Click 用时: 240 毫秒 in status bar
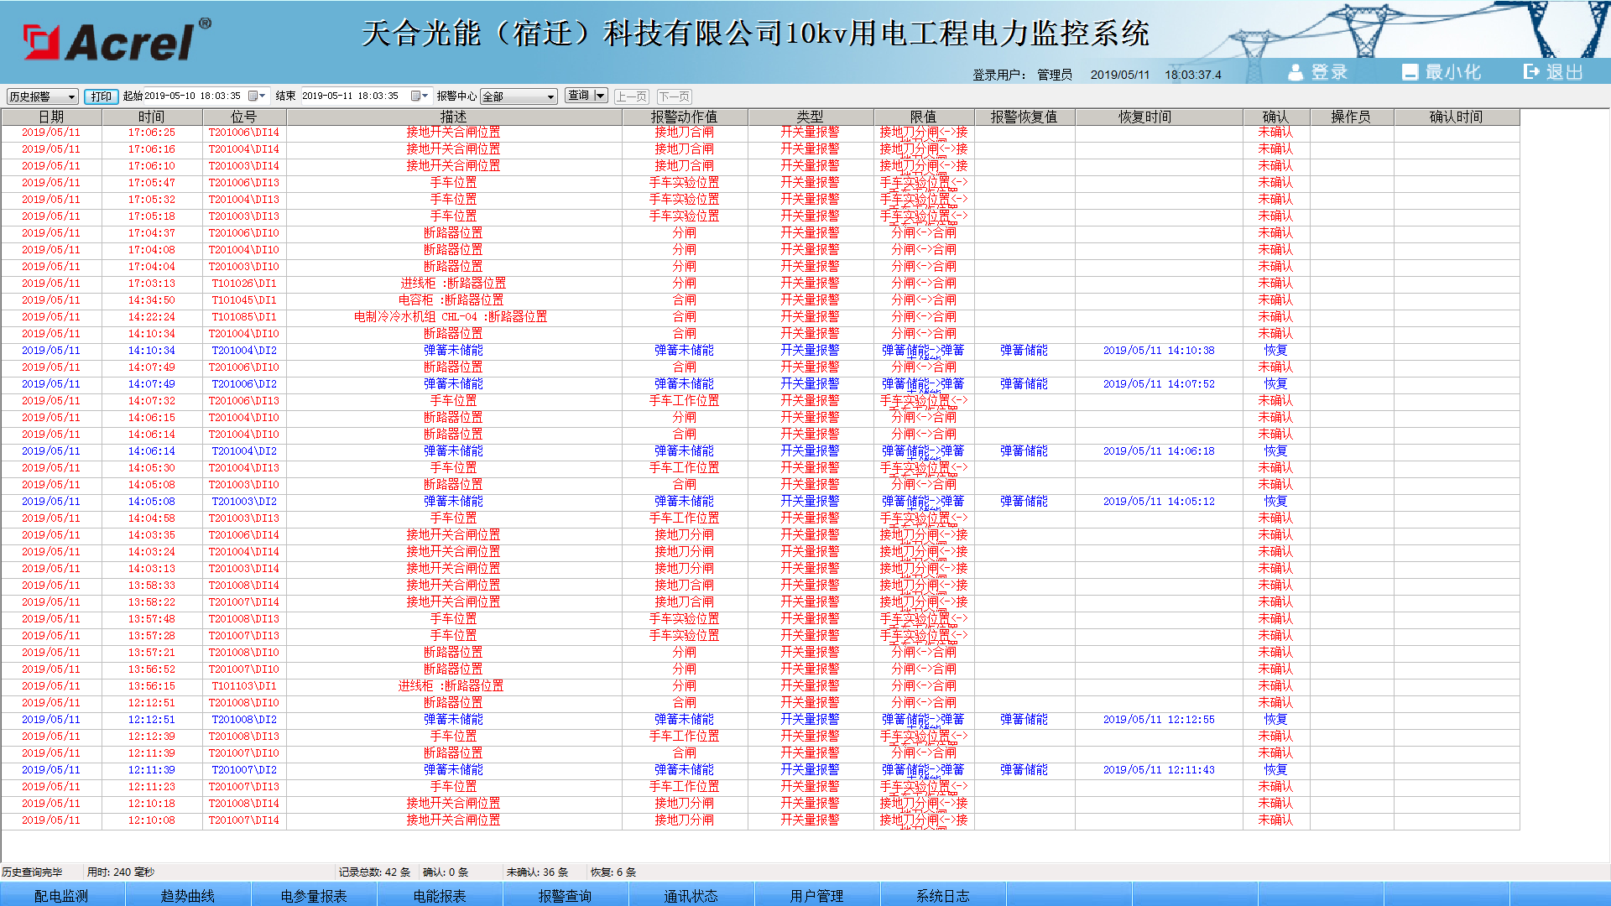 pyautogui.click(x=121, y=872)
